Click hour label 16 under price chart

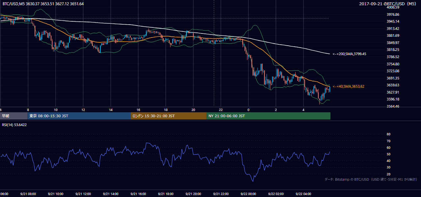click(x=138, y=110)
